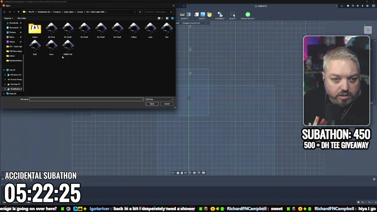Screen dimensions: 377x212
Task: Click the Orbit tool in navigation bar
Action: (173, 173)
